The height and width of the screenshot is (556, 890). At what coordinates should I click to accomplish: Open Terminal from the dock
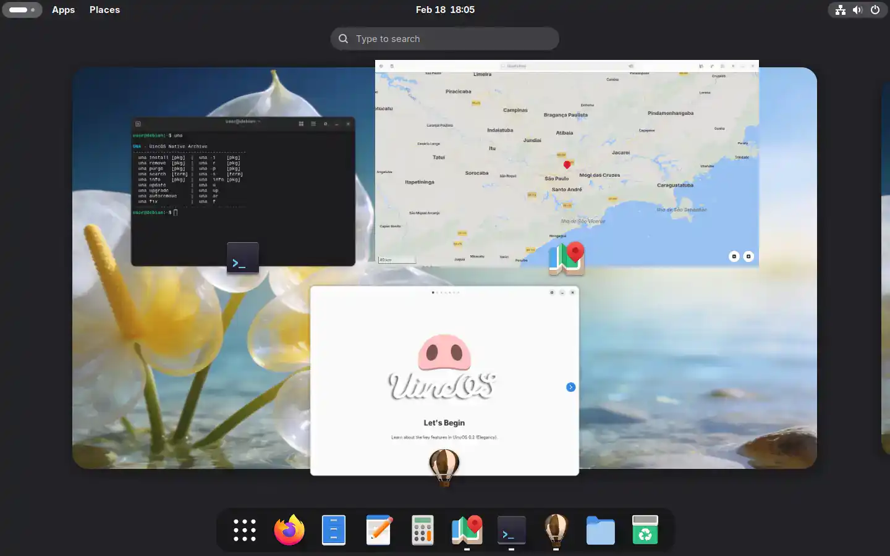[512, 530]
